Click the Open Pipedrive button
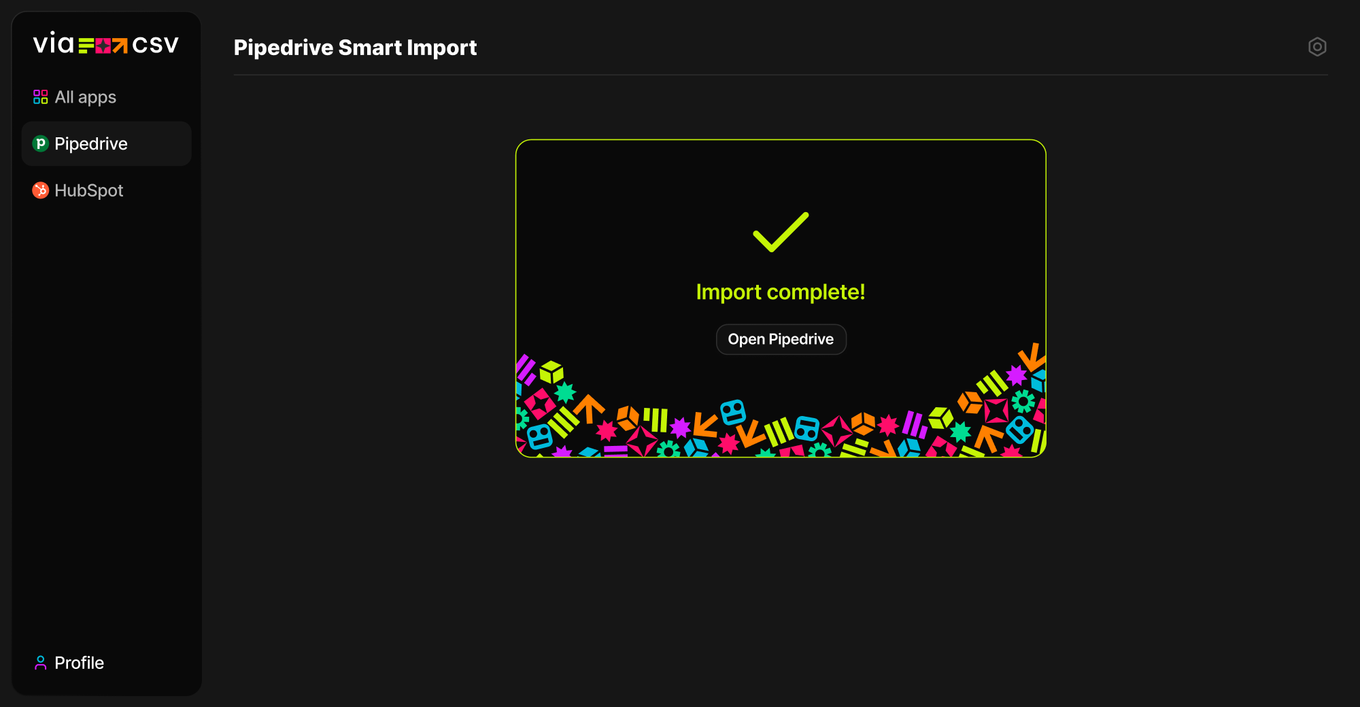This screenshot has width=1360, height=707. 781,339
